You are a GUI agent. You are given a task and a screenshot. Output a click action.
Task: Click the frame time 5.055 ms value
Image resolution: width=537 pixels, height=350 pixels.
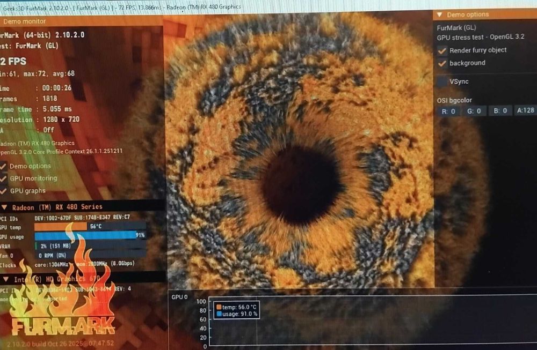57,109
